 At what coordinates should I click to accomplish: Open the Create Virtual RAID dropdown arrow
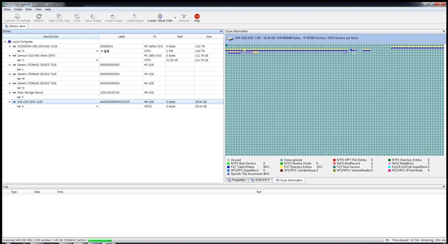(175, 18)
